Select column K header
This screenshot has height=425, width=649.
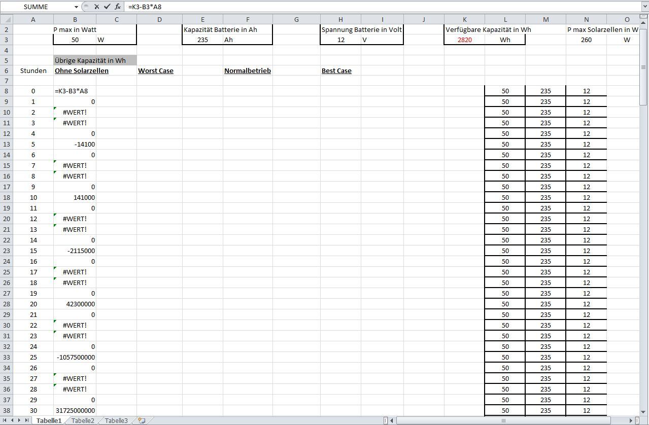tap(464, 19)
